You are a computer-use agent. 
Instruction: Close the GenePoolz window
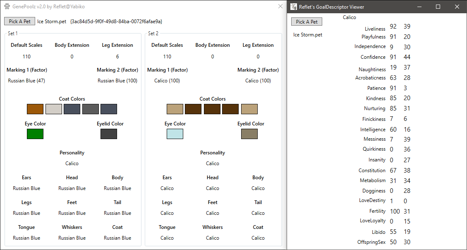[280, 6]
